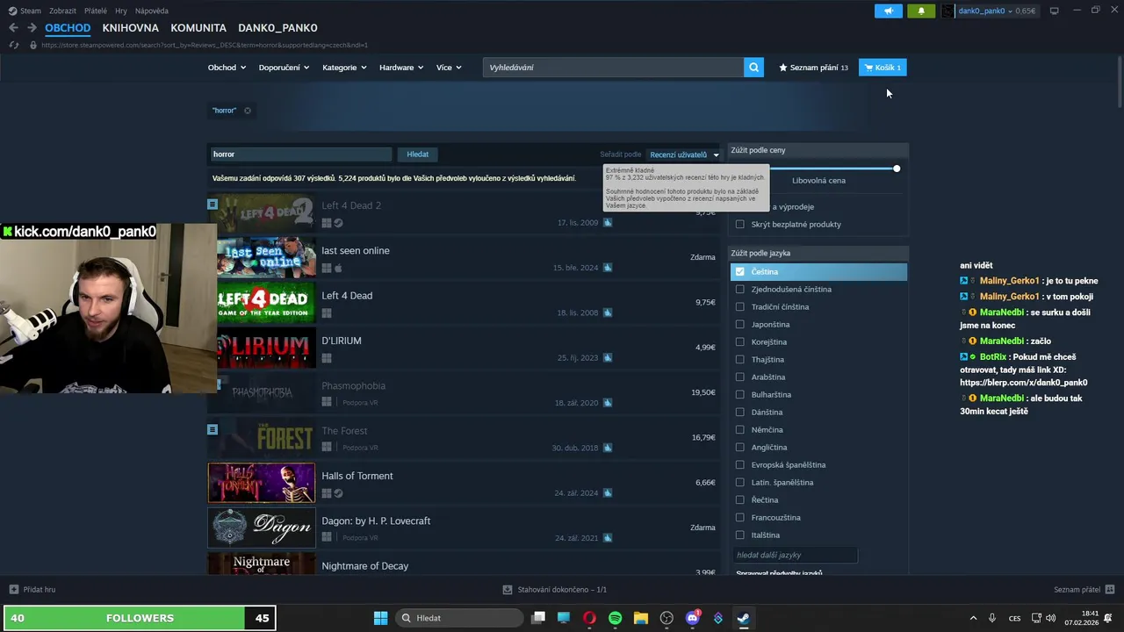Screen dimensions: 1124x632
Task: Check the Japonština language filter
Action: click(740, 325)
